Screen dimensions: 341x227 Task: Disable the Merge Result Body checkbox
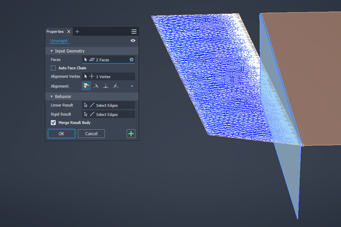click(x=53, y=123)
